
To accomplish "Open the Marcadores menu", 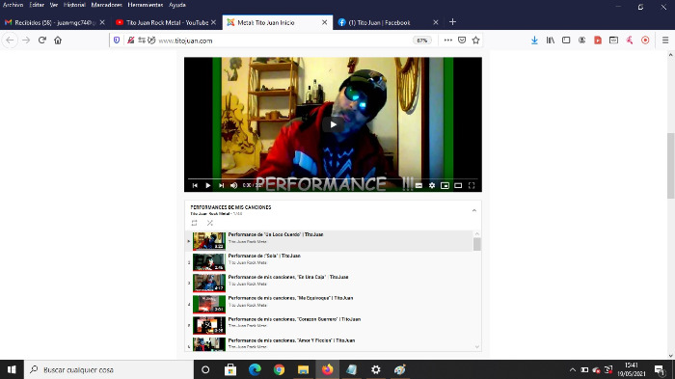I will [106, 5].
